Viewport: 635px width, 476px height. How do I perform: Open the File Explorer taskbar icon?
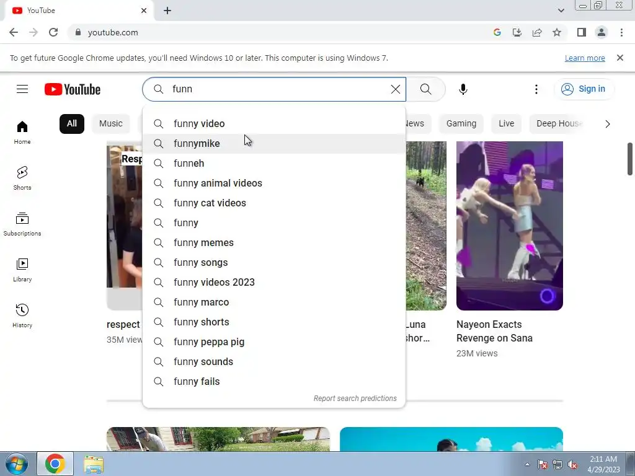[94, 464]
